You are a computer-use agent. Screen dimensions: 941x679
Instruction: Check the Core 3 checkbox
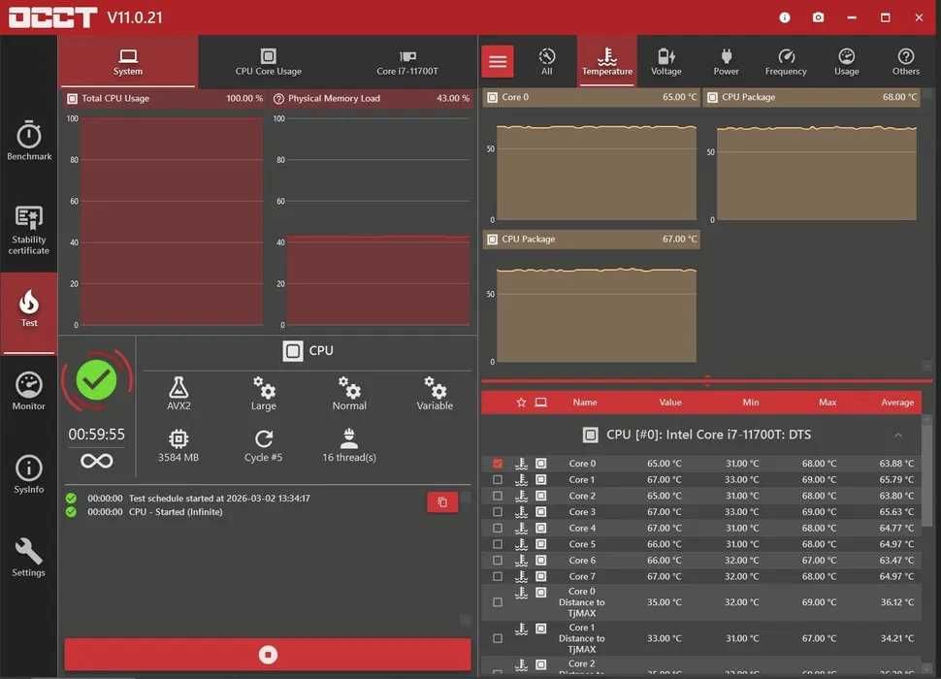tap(498, 512)
